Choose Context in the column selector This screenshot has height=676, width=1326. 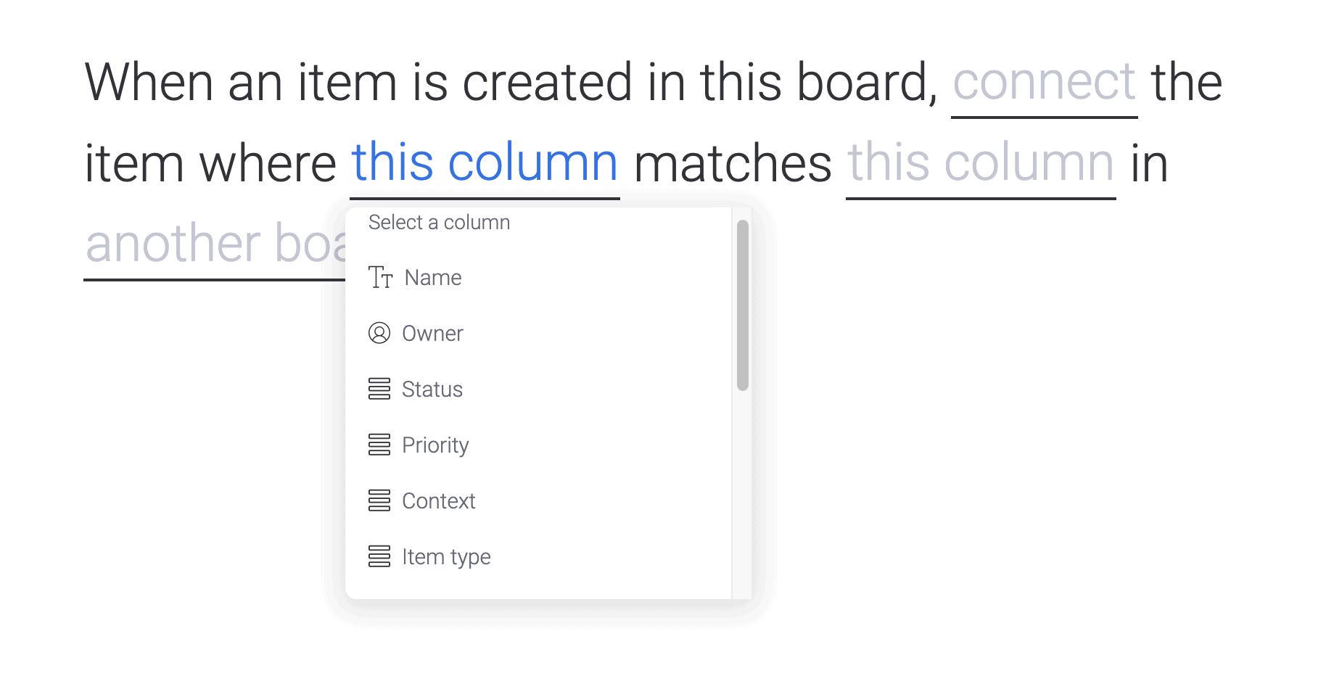(x=439, y=500)
